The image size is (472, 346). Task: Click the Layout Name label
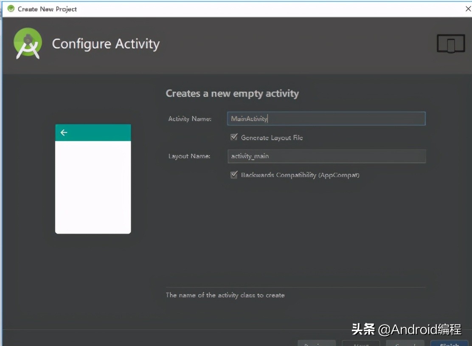189,156
